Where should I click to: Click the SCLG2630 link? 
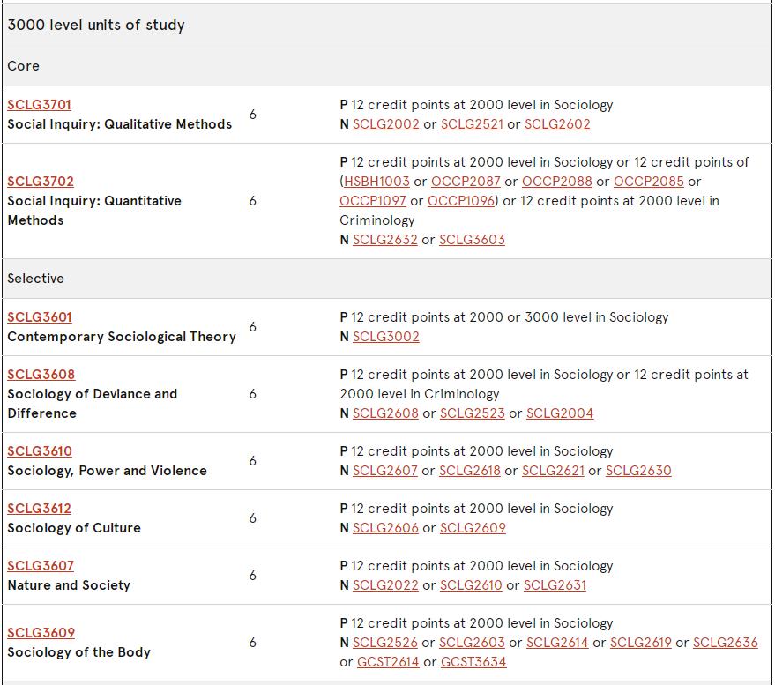[638, 471]
